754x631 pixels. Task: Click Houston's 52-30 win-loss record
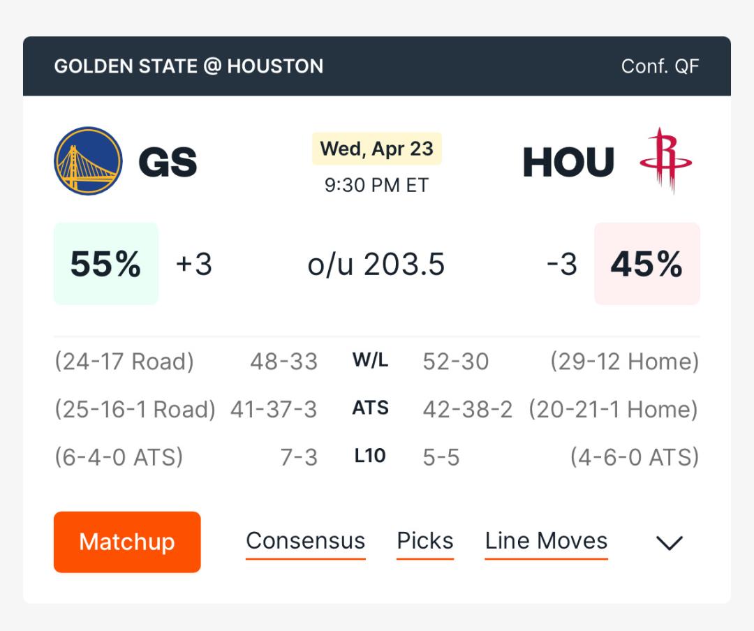(x=456, y=361)
